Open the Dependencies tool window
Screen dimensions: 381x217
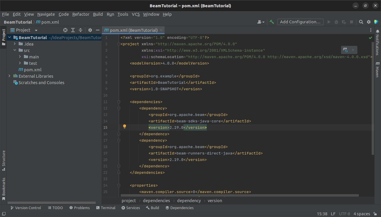(179, 208)
